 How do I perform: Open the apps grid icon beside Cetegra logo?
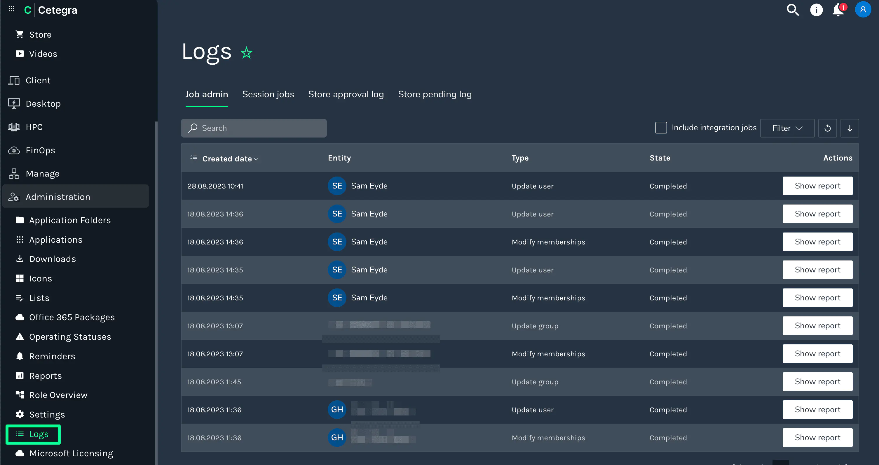[12, 9]
